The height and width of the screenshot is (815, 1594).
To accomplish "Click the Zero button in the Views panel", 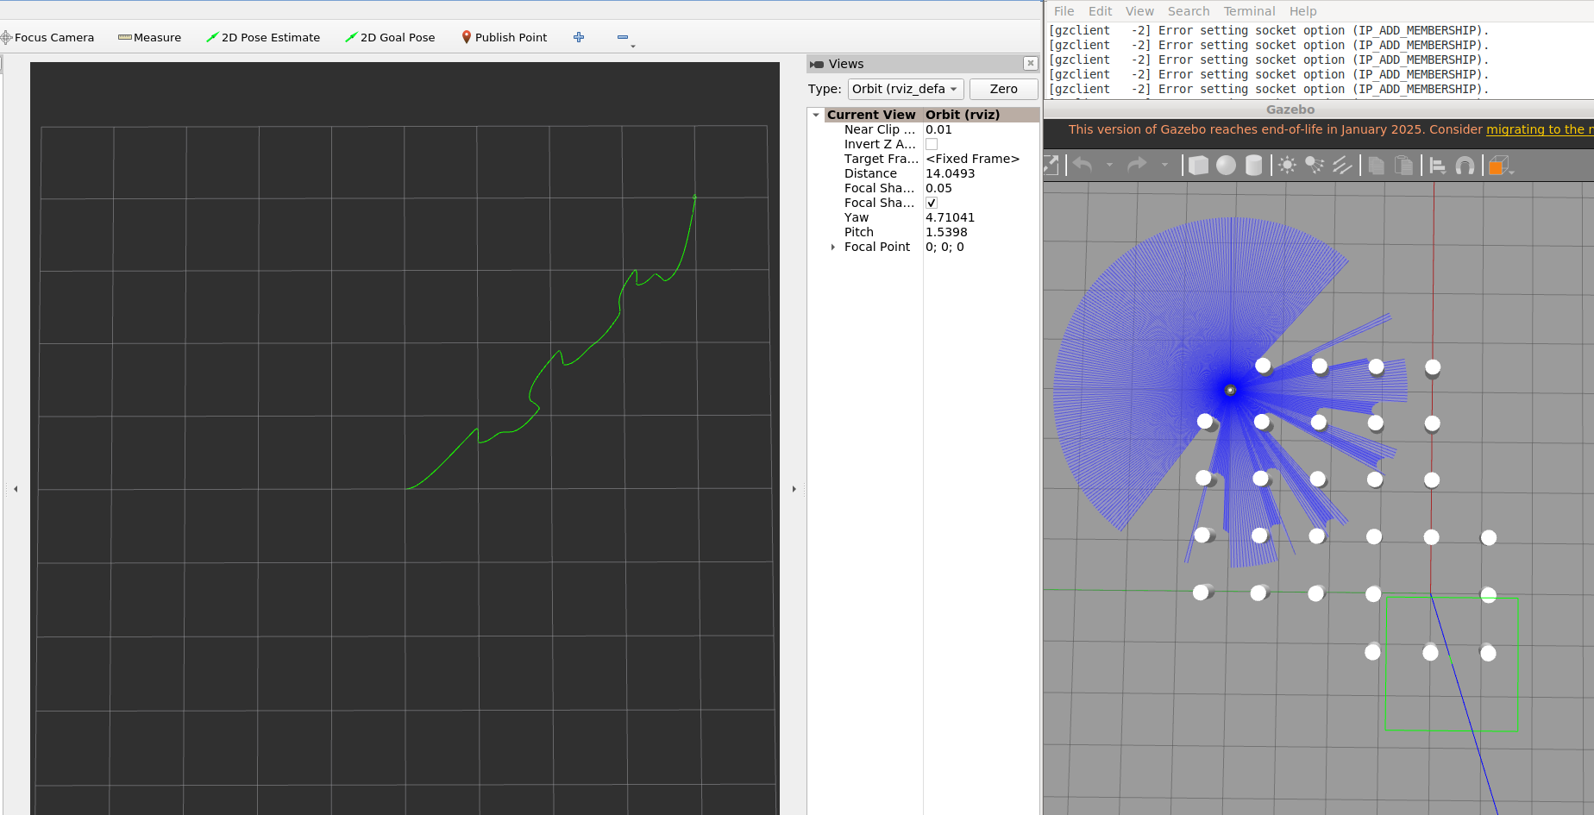I will pos(1003,89).
